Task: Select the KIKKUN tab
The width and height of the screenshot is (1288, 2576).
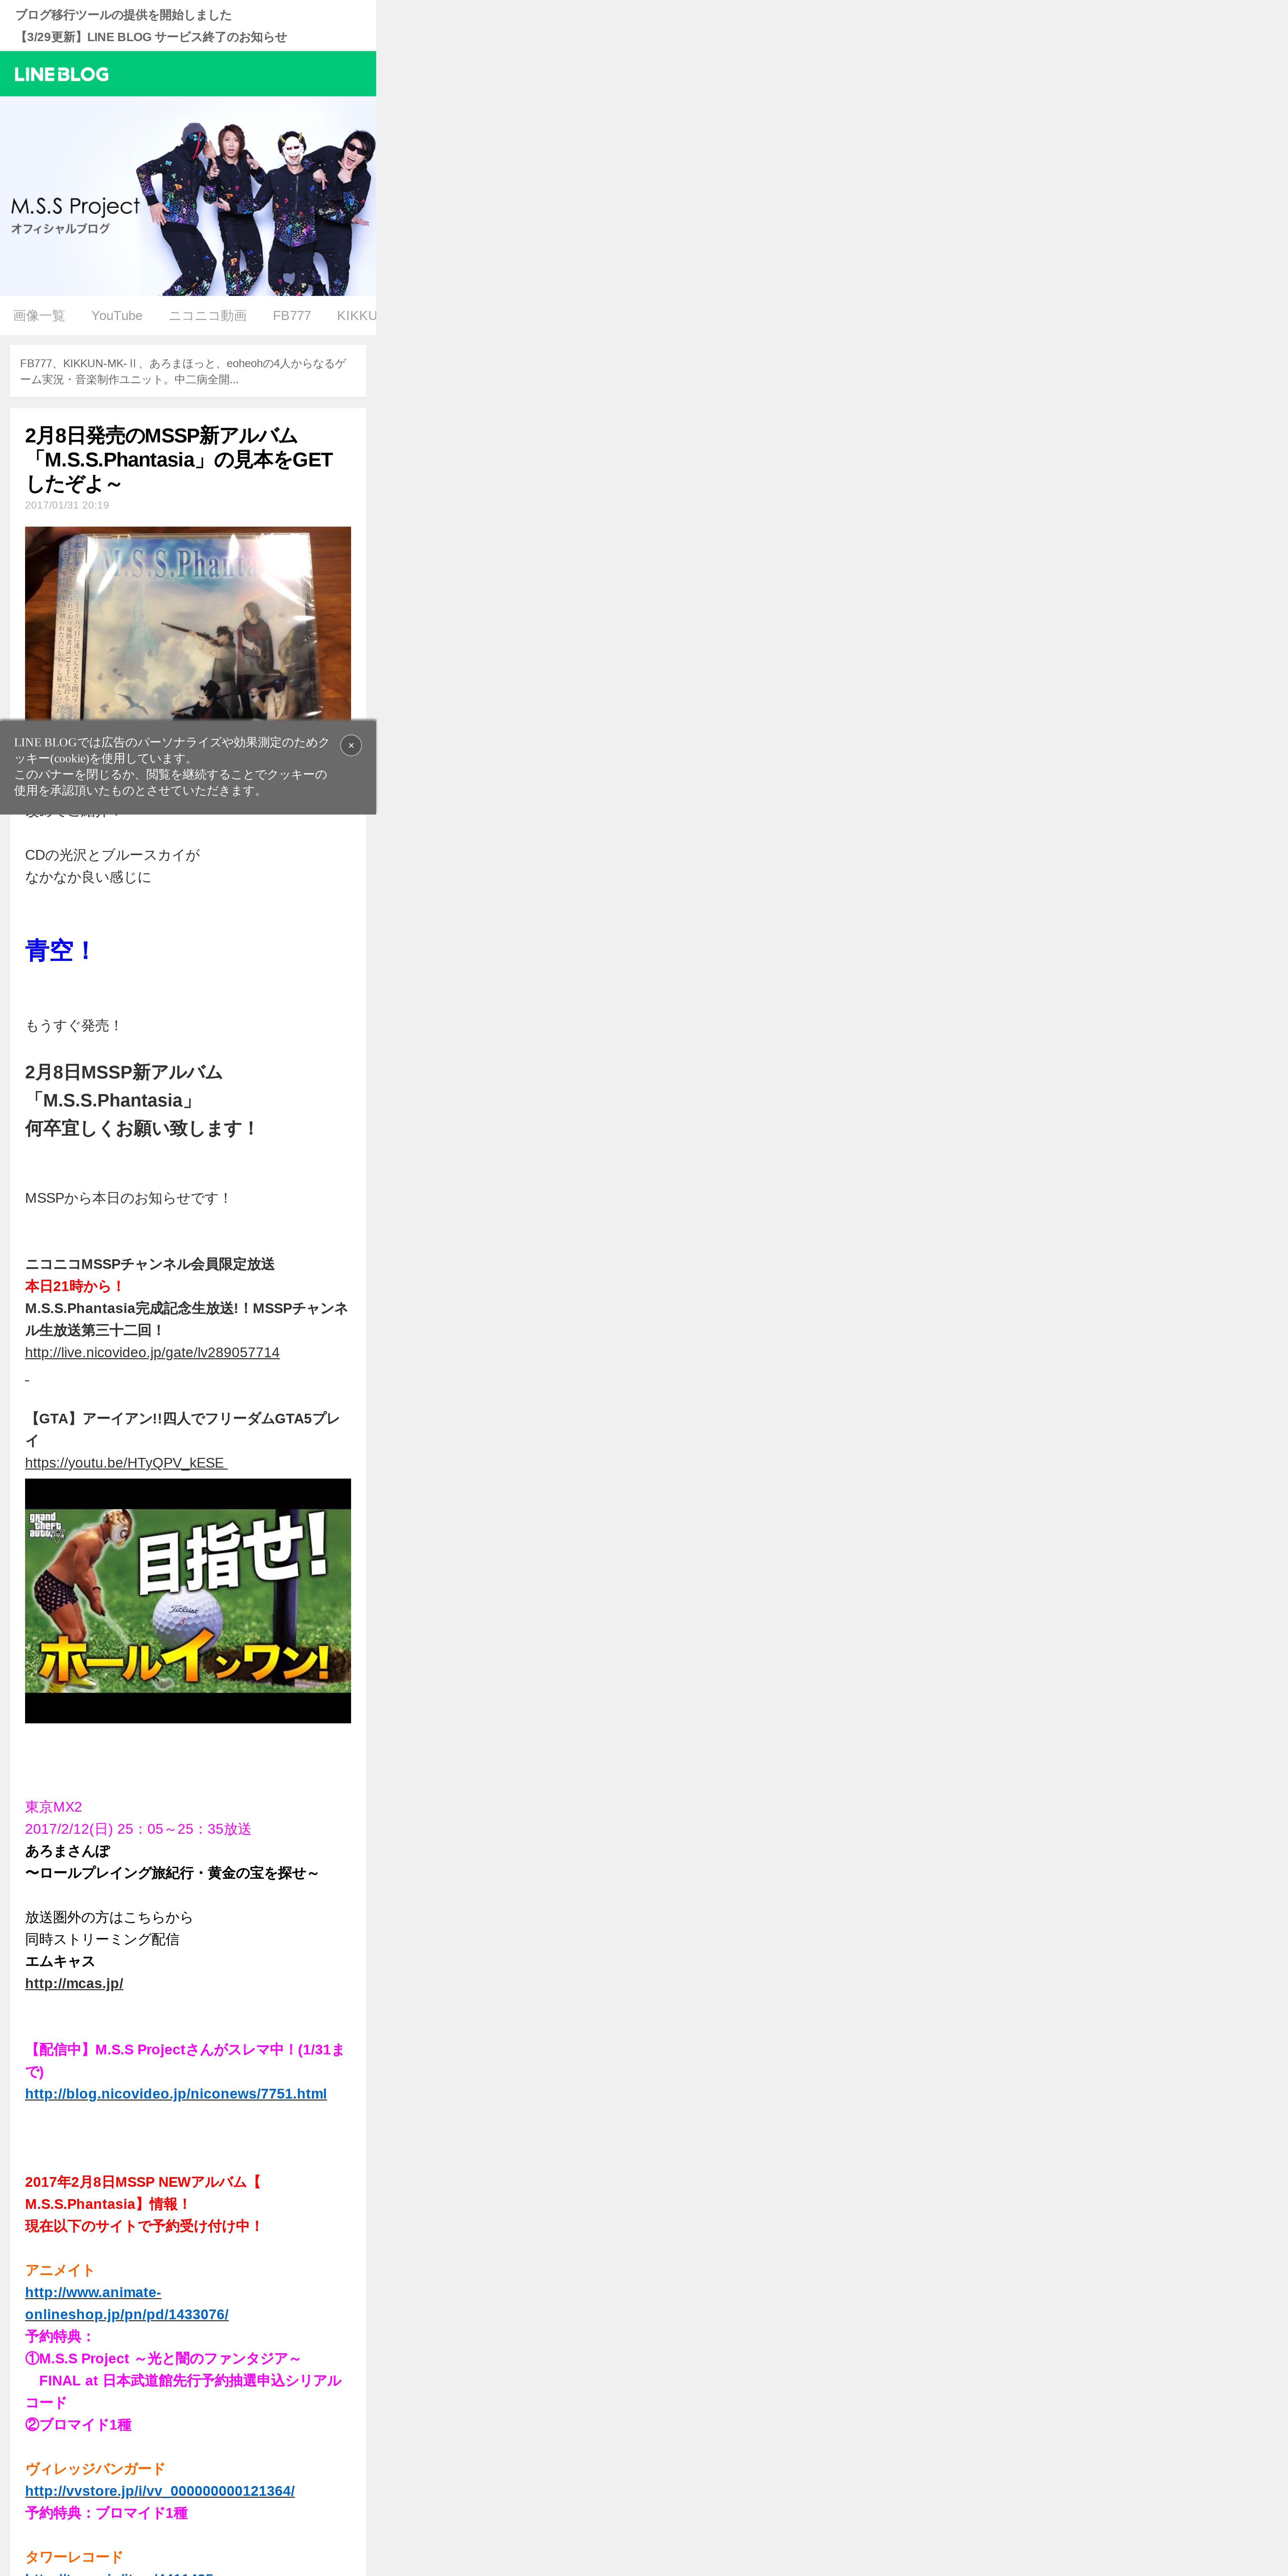Action: click(x=356, y=316)
